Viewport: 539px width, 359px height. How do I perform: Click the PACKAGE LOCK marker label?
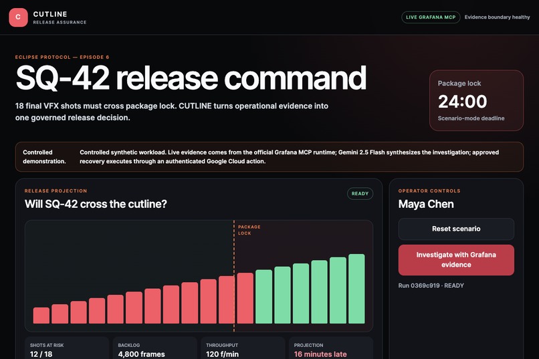click(x=249, y=230)
